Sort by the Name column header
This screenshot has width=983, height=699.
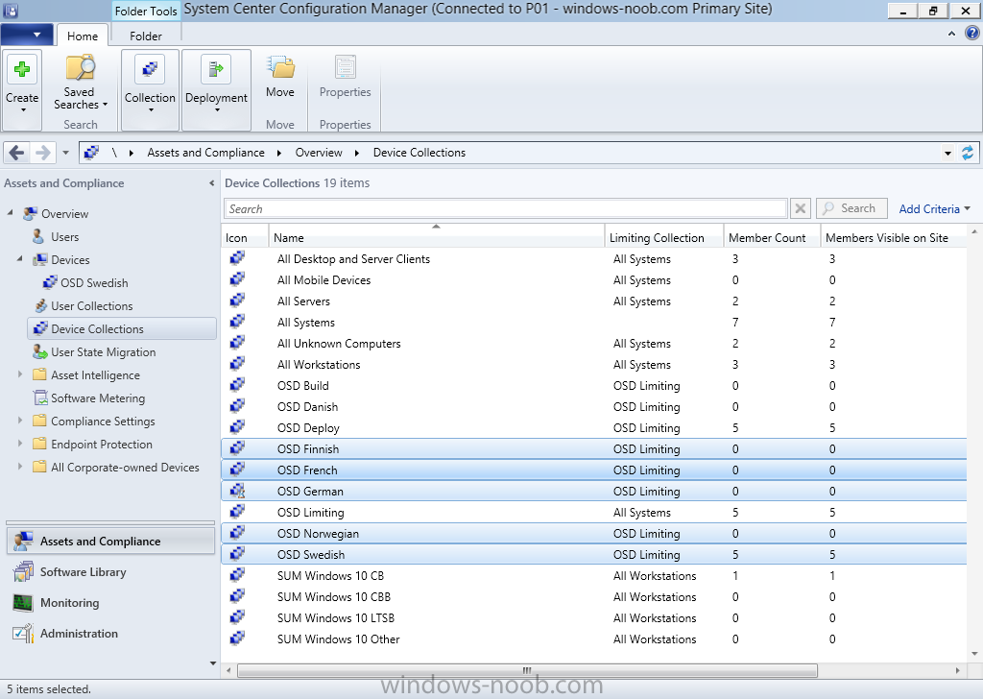[437, 237]
